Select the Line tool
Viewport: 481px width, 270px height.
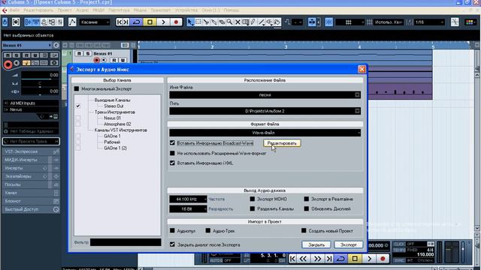tap(262, 22)
